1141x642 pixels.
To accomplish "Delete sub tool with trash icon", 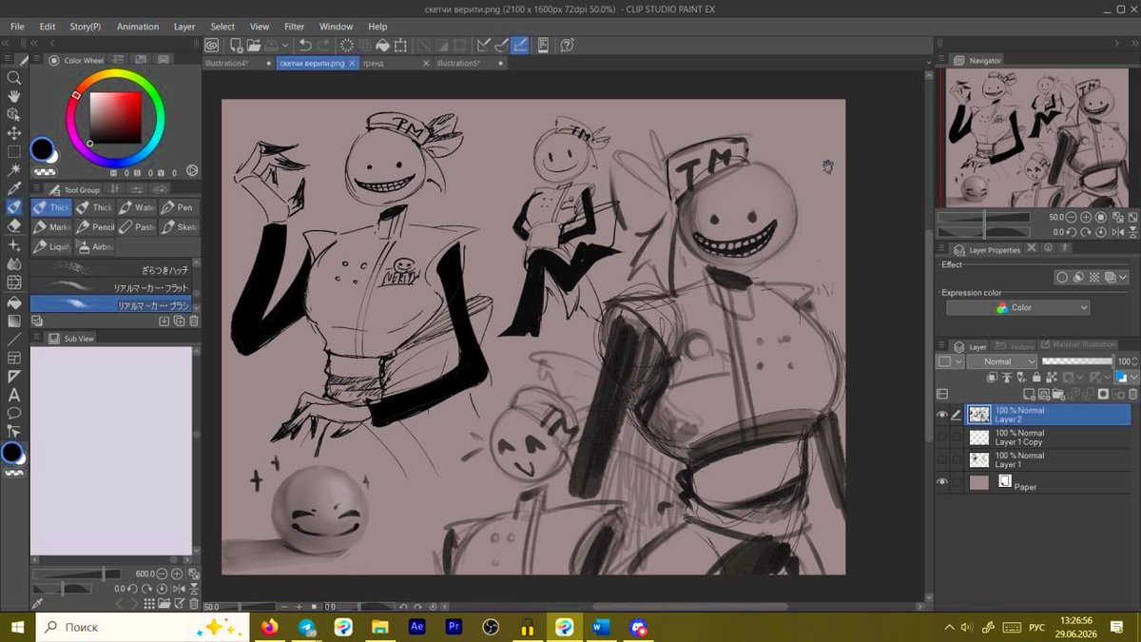I will pos(194,321).
